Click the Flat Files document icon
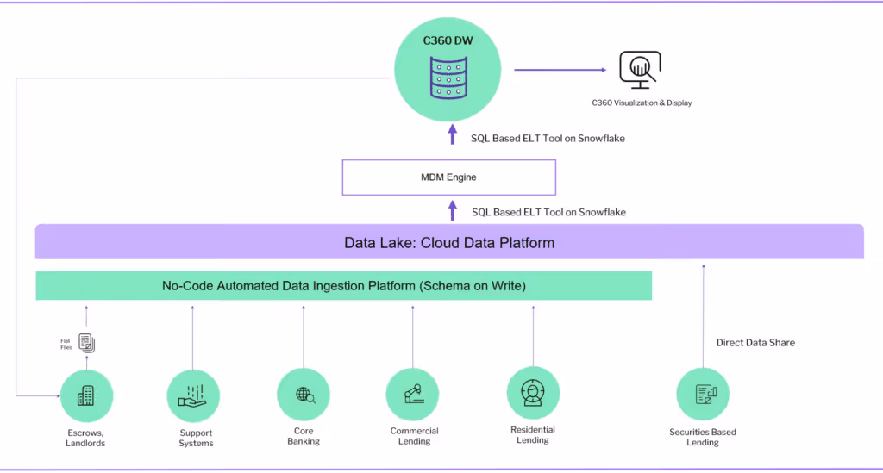The width and height of the screenshot is (883, 473). click(86, 343)
